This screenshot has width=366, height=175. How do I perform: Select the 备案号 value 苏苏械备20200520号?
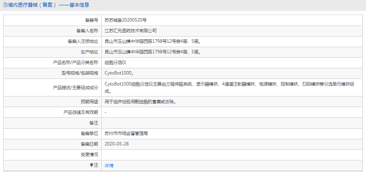126,20
